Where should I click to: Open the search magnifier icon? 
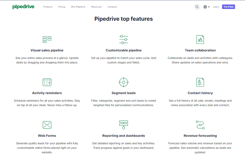coord(197,7)
